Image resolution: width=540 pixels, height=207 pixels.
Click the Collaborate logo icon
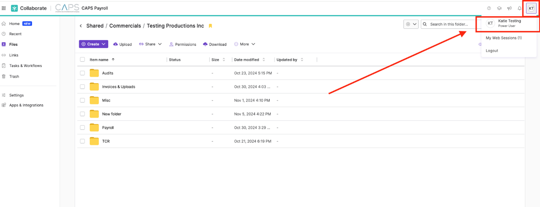pyautogui.click(x=14, y=8)
